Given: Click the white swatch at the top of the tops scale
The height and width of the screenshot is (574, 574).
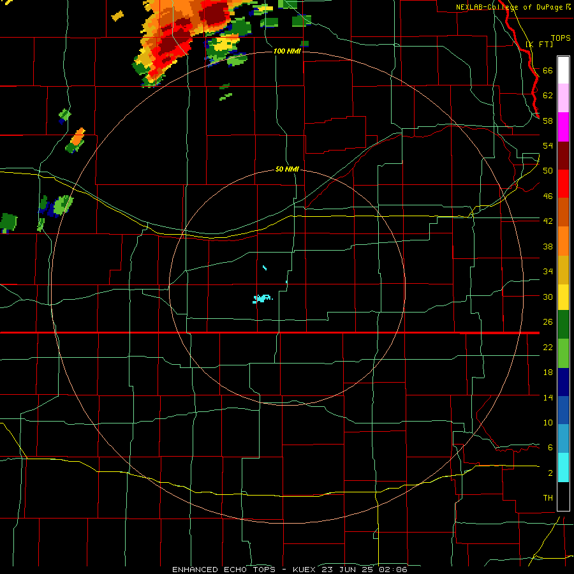Looking at the screenshot, I should pos(563,70).
